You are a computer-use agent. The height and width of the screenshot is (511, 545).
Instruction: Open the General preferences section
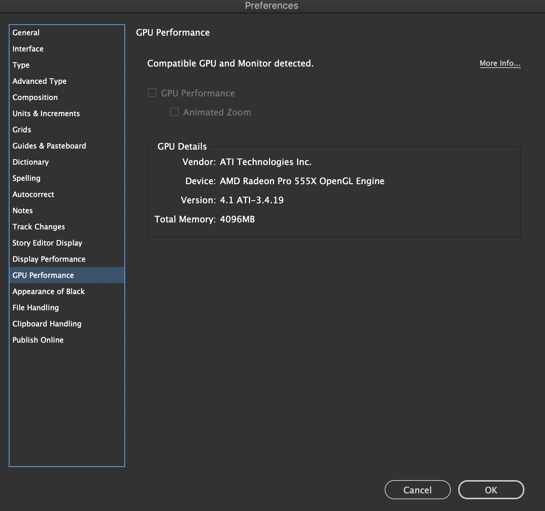click(26, 32)
